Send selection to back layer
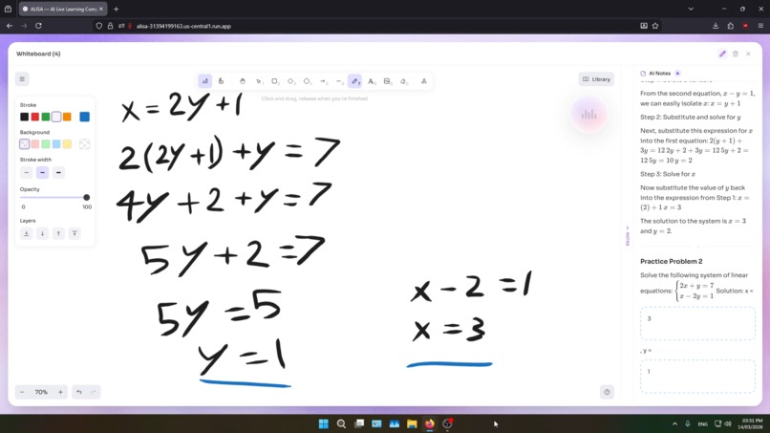 pyautogui.click(x=27, y=233)
